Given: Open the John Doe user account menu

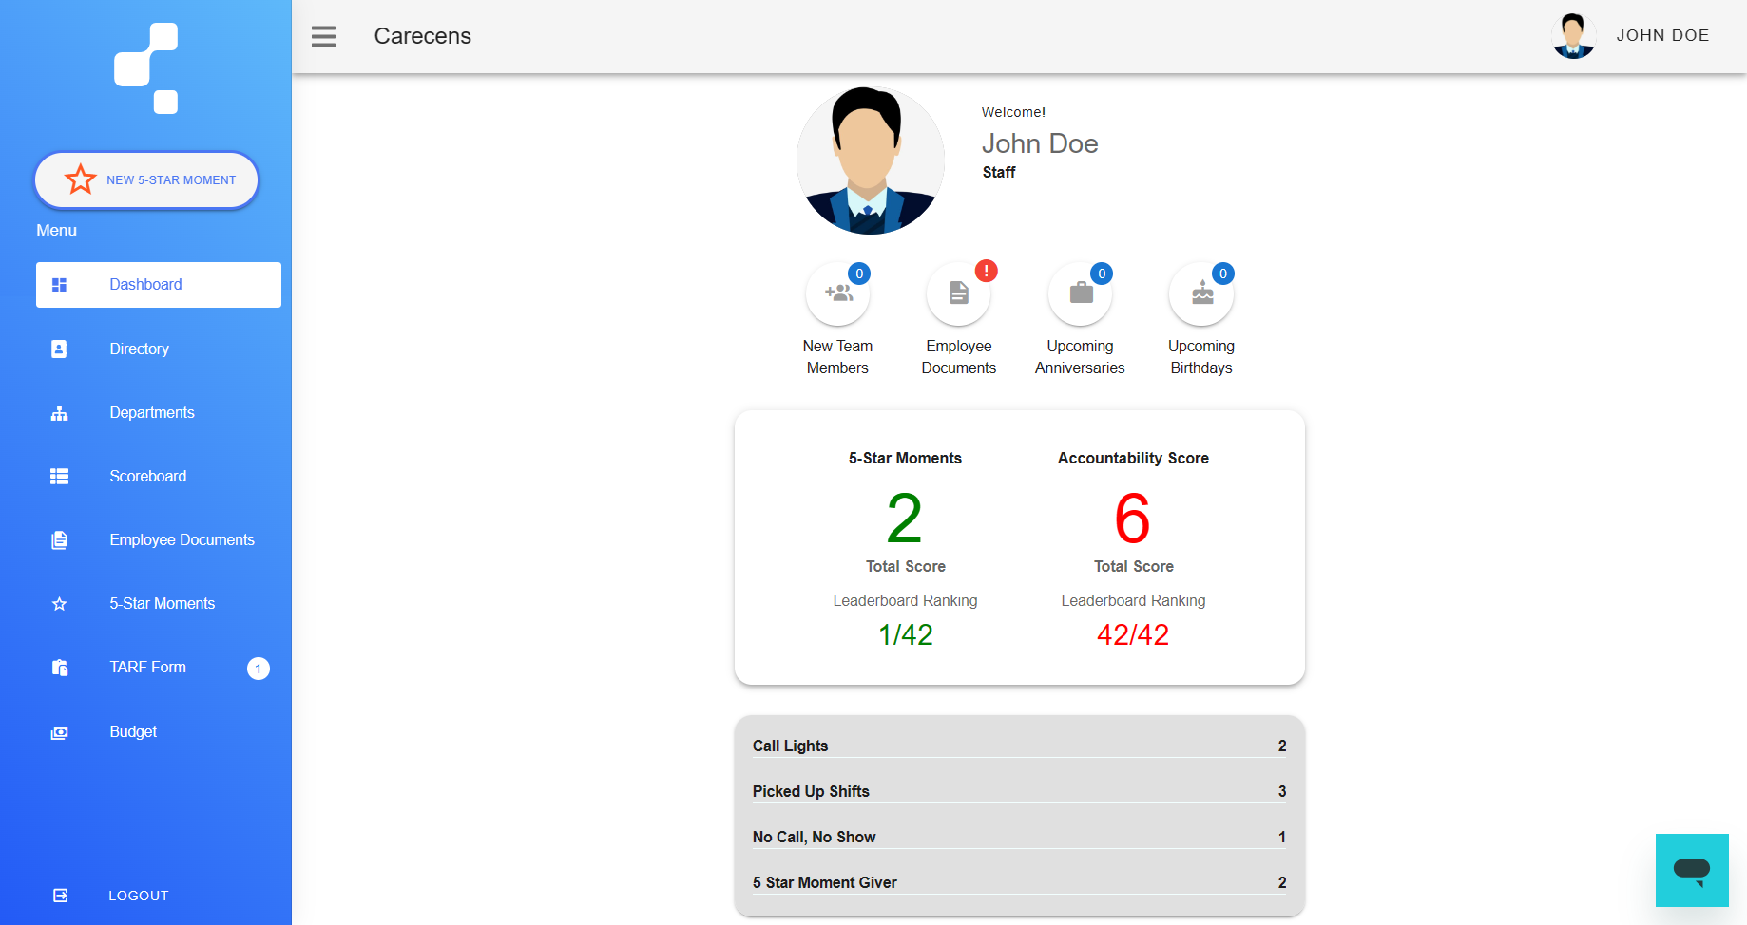Looking at the screenshot, I should pyautogui.click(x=1631, y=36).
